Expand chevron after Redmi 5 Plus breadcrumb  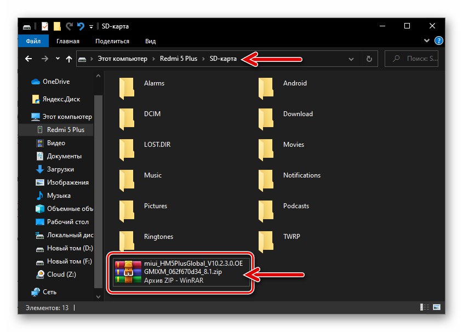tap(203, 59)
